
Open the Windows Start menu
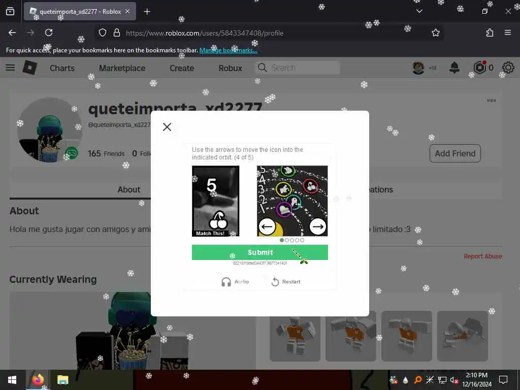[x=12, y=380]
